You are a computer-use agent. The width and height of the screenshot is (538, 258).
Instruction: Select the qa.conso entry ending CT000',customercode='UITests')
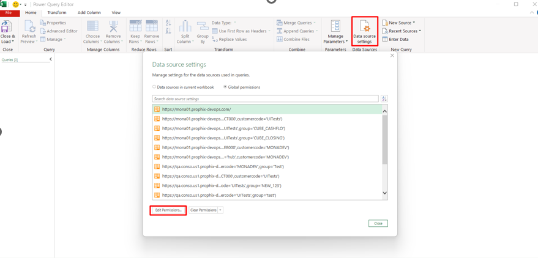coord(267,176)
